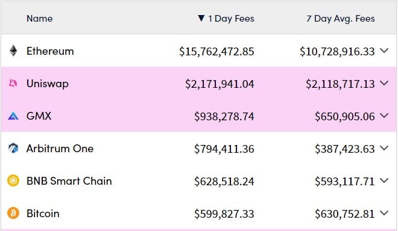Expand the Arbitrum One row chevron
Screen dimensions: 398x231
(x=384, y=148)
